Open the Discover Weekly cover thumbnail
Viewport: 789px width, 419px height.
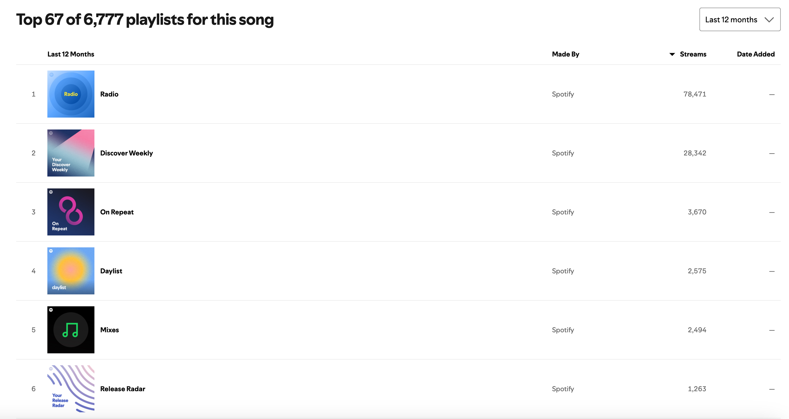[71, 153]
